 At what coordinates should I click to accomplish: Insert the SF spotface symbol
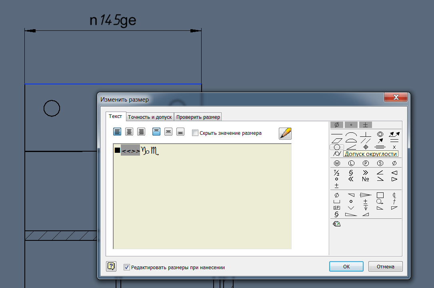(x=336, y=208)
